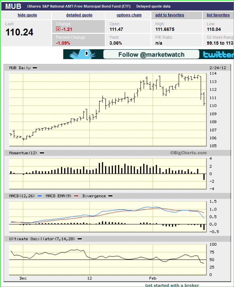Click the blue MACD legend swatch
This screenshot has width=234, height=287.
point(39,196)
